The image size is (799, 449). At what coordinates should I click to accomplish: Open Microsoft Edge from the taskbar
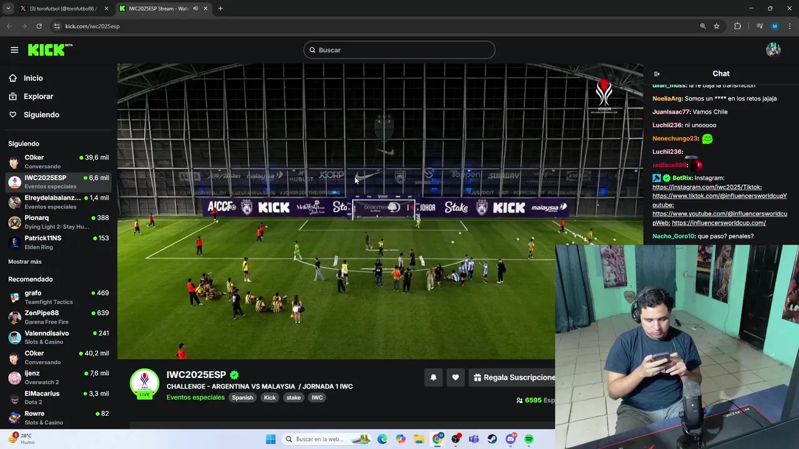(382, 439)
